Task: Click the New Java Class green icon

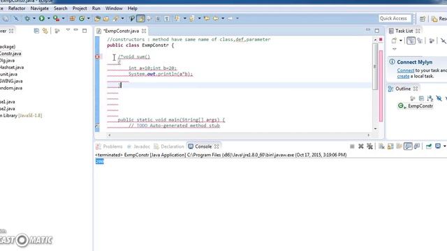Action: coord(82,19)
